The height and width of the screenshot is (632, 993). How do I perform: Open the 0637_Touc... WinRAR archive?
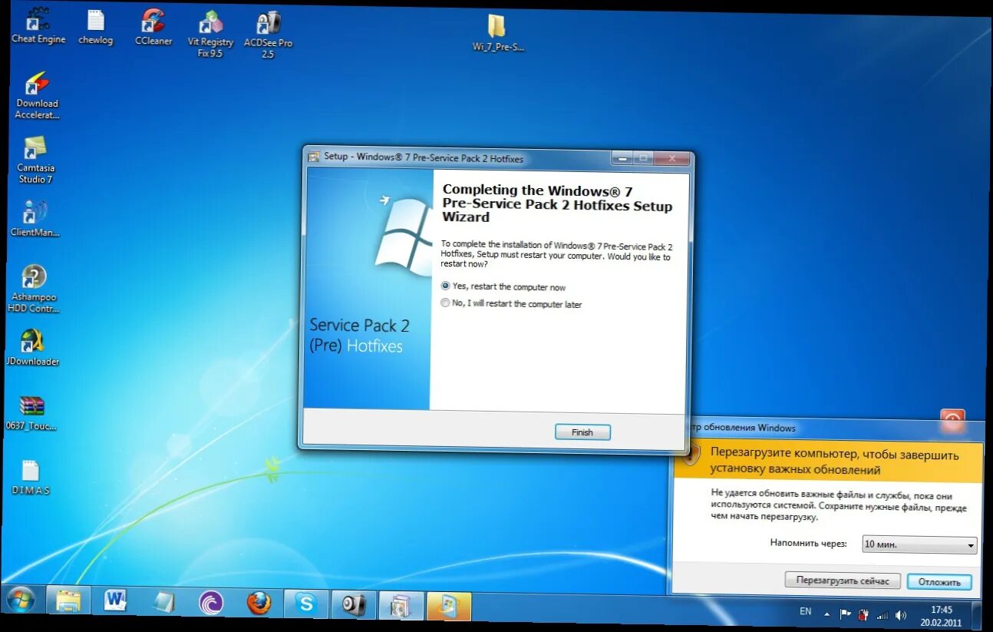(31, 412)
